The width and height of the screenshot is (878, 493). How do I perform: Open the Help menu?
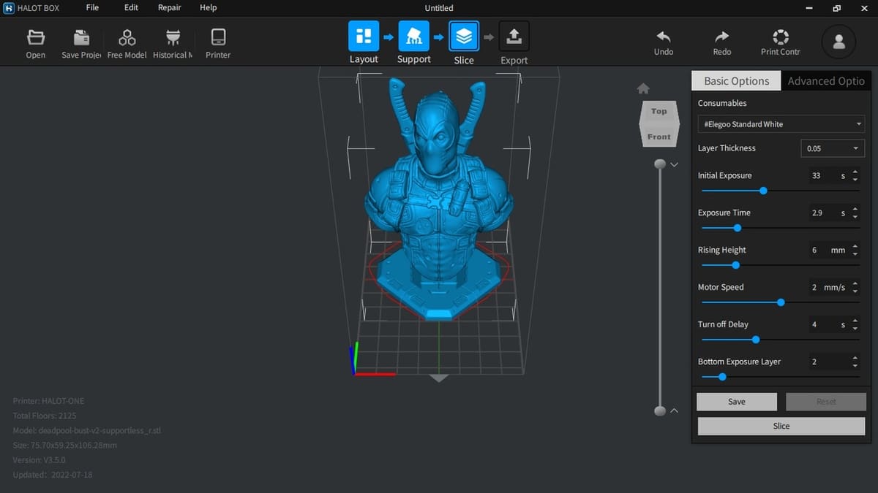click(x=208, y=7)
